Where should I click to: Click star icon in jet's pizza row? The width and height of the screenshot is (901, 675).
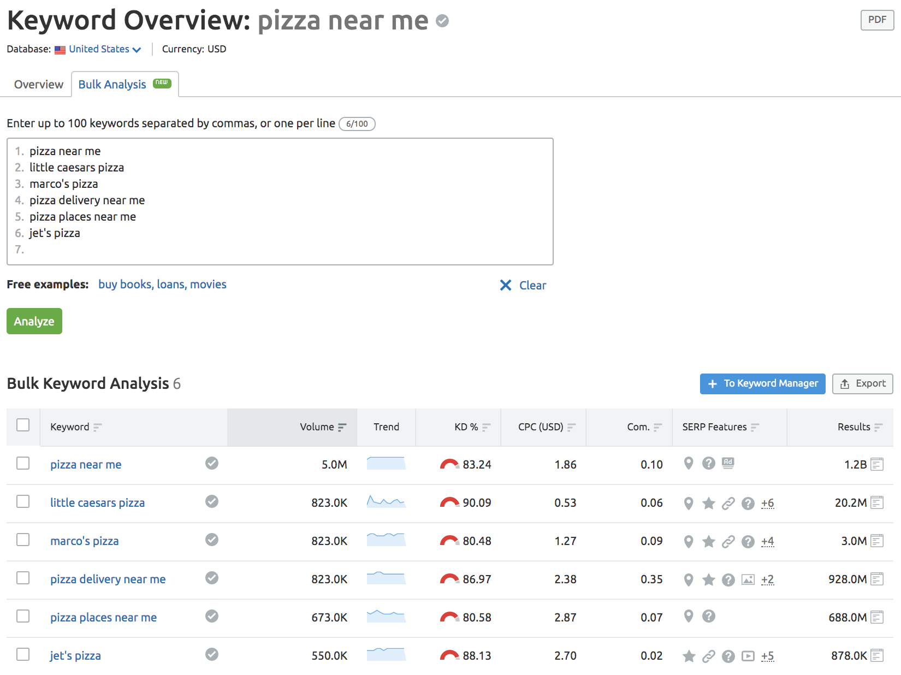tap(689, 656)
